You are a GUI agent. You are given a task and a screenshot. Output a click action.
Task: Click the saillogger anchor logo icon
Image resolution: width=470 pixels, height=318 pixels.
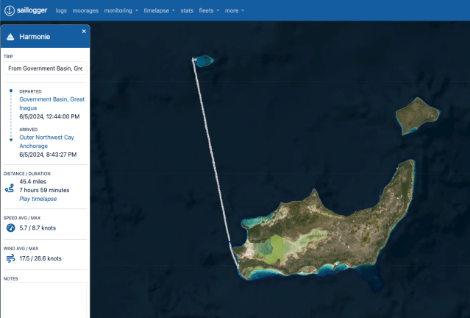pos(10,11)
